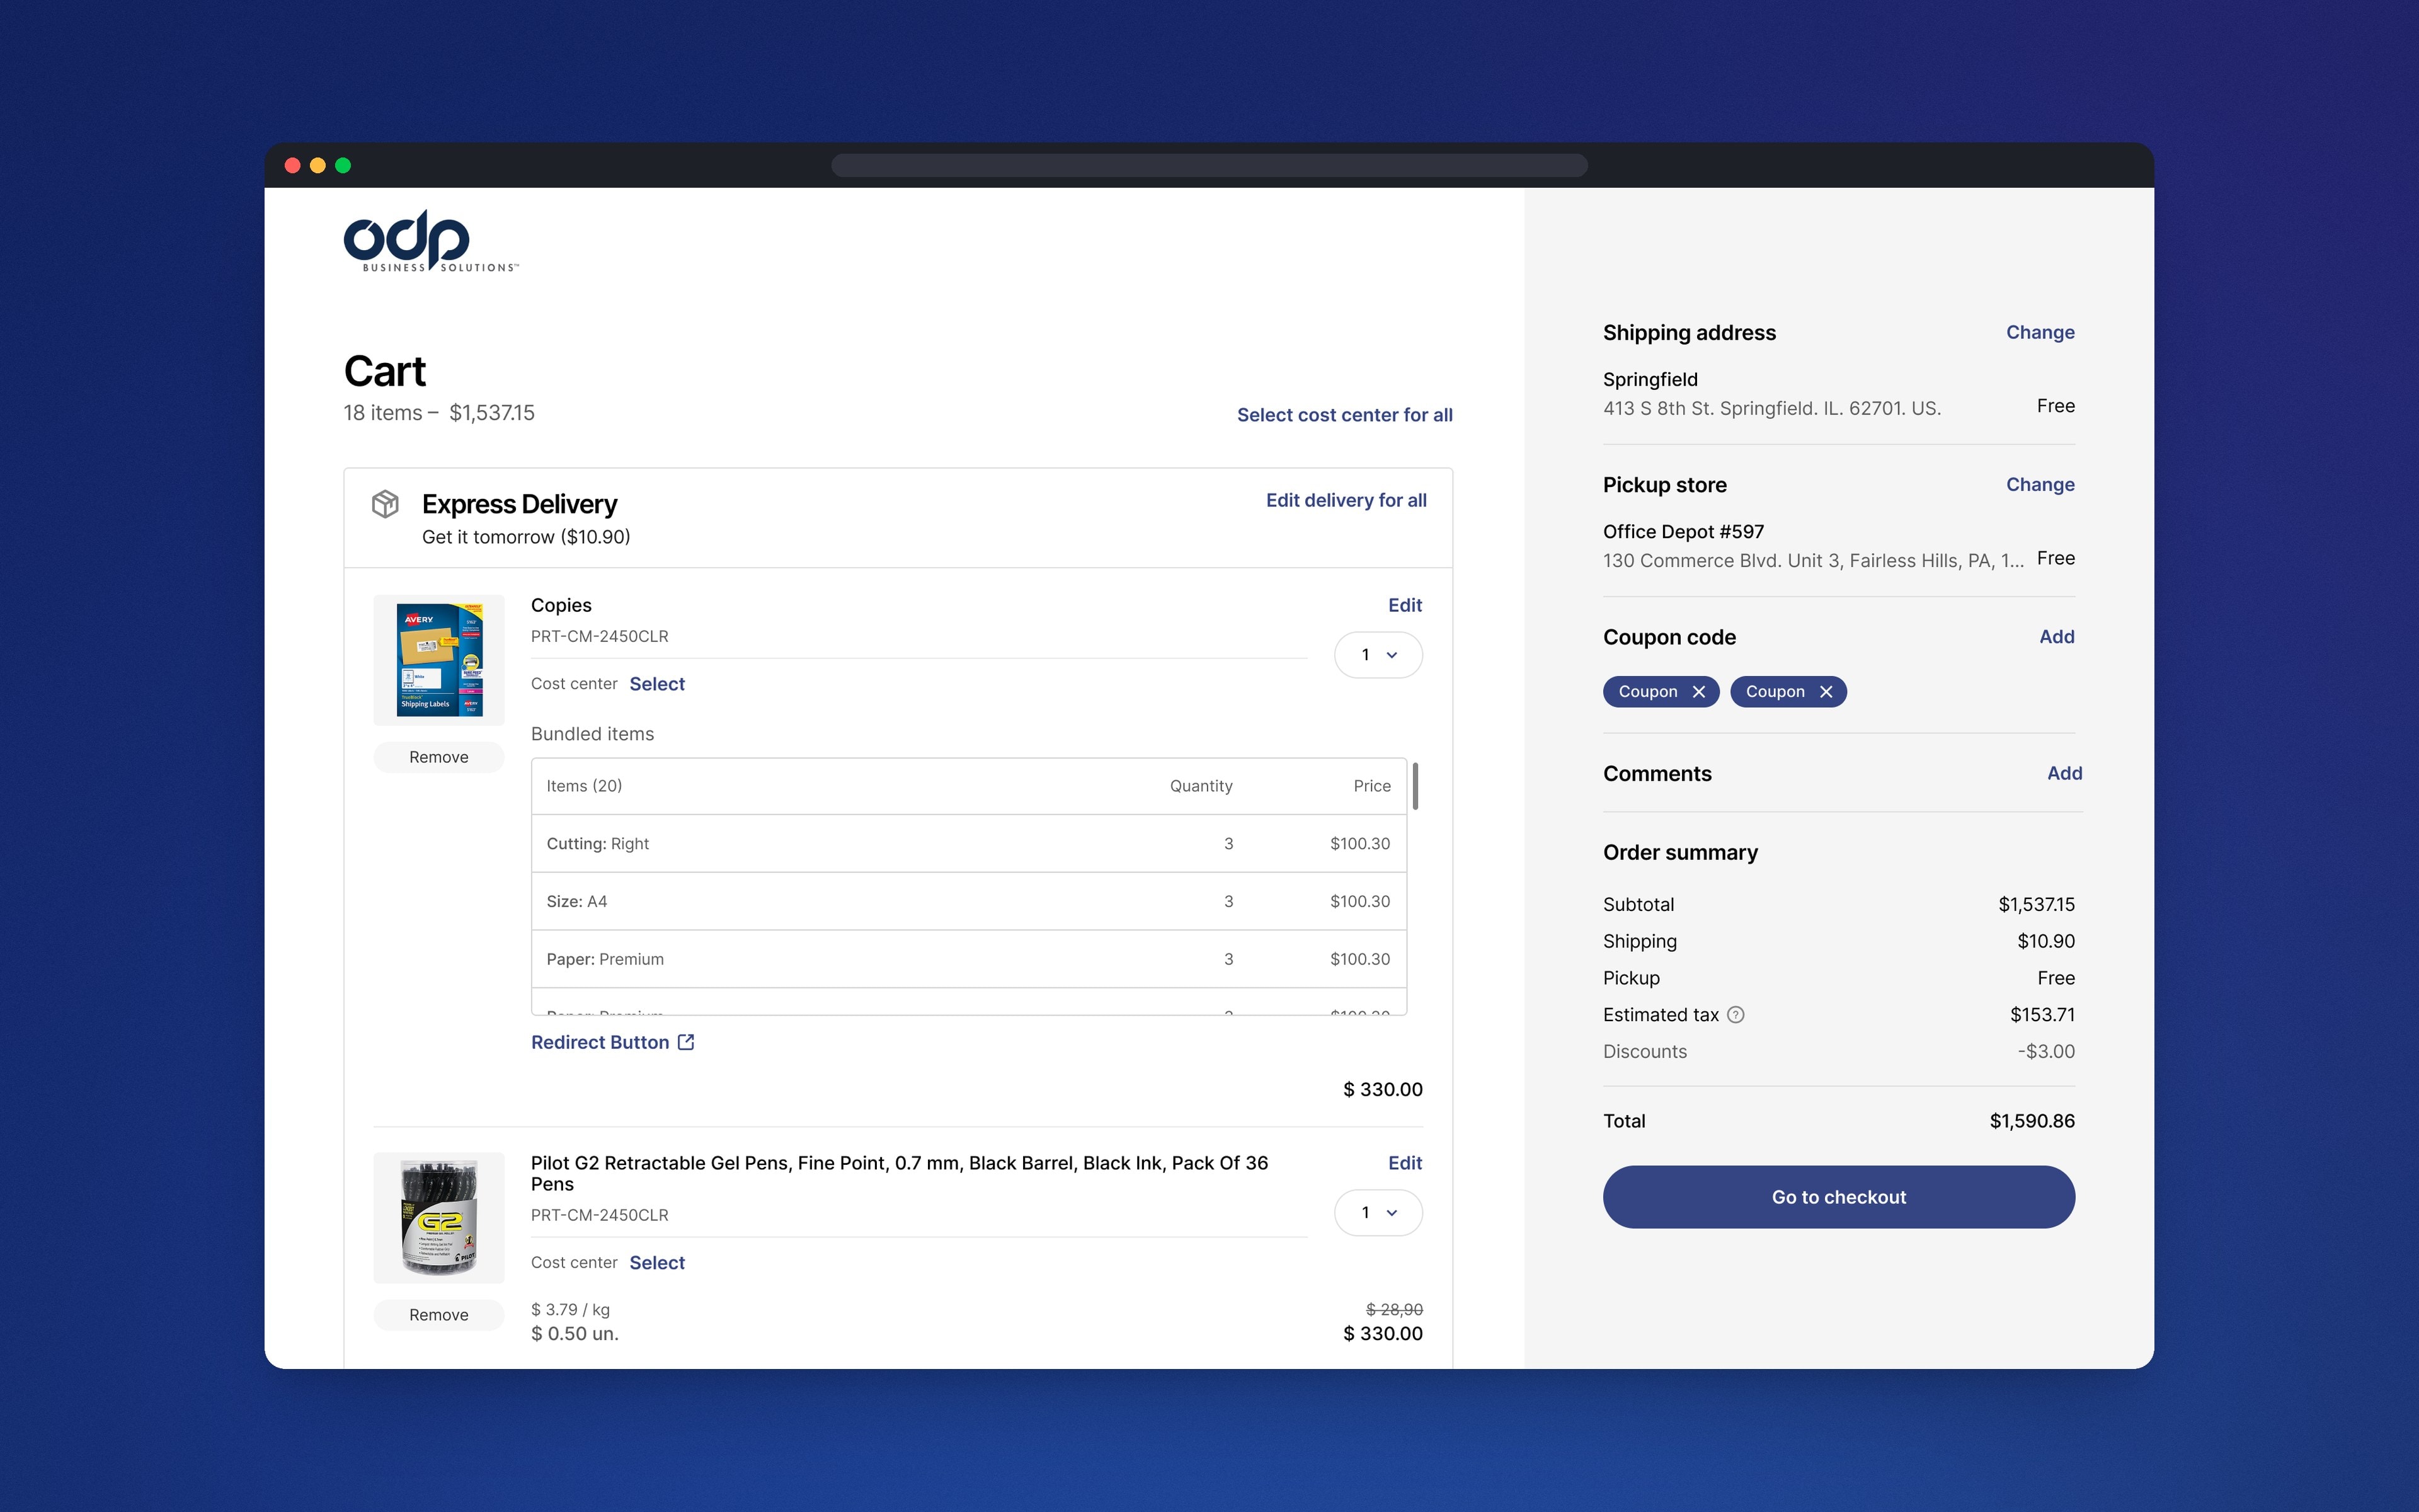Open the Pilot G2 pens product thumbnail
This screenshot has width=2419, height=1512.
pyautogui.click(x=439, y=1218)
